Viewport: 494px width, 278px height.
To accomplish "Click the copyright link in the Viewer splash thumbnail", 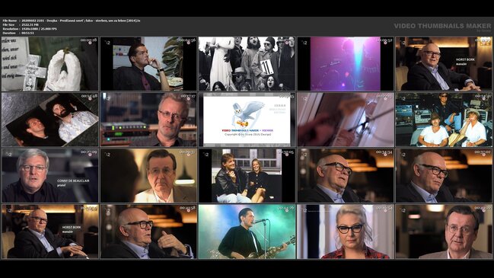I will pyautogui.click(x=247, y=135).
